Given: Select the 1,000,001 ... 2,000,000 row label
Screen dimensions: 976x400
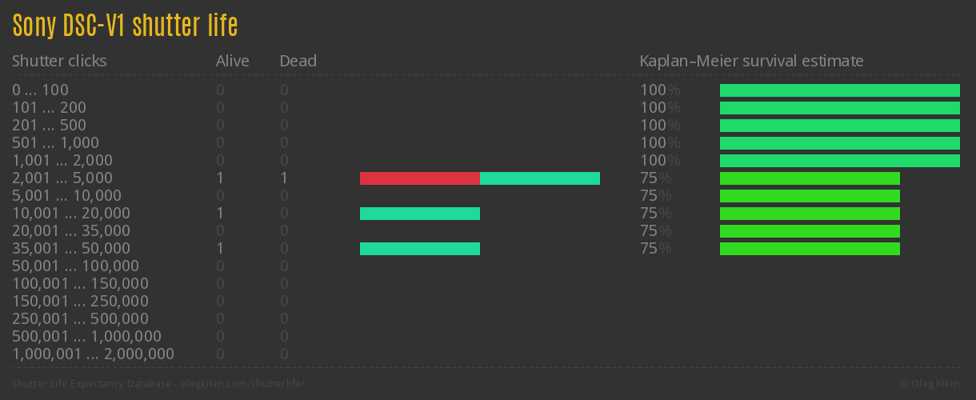Looking at the screenshot, I should [x=93, y=354].
